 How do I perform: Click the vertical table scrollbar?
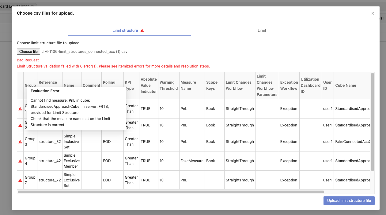click(x=372, y=122)
